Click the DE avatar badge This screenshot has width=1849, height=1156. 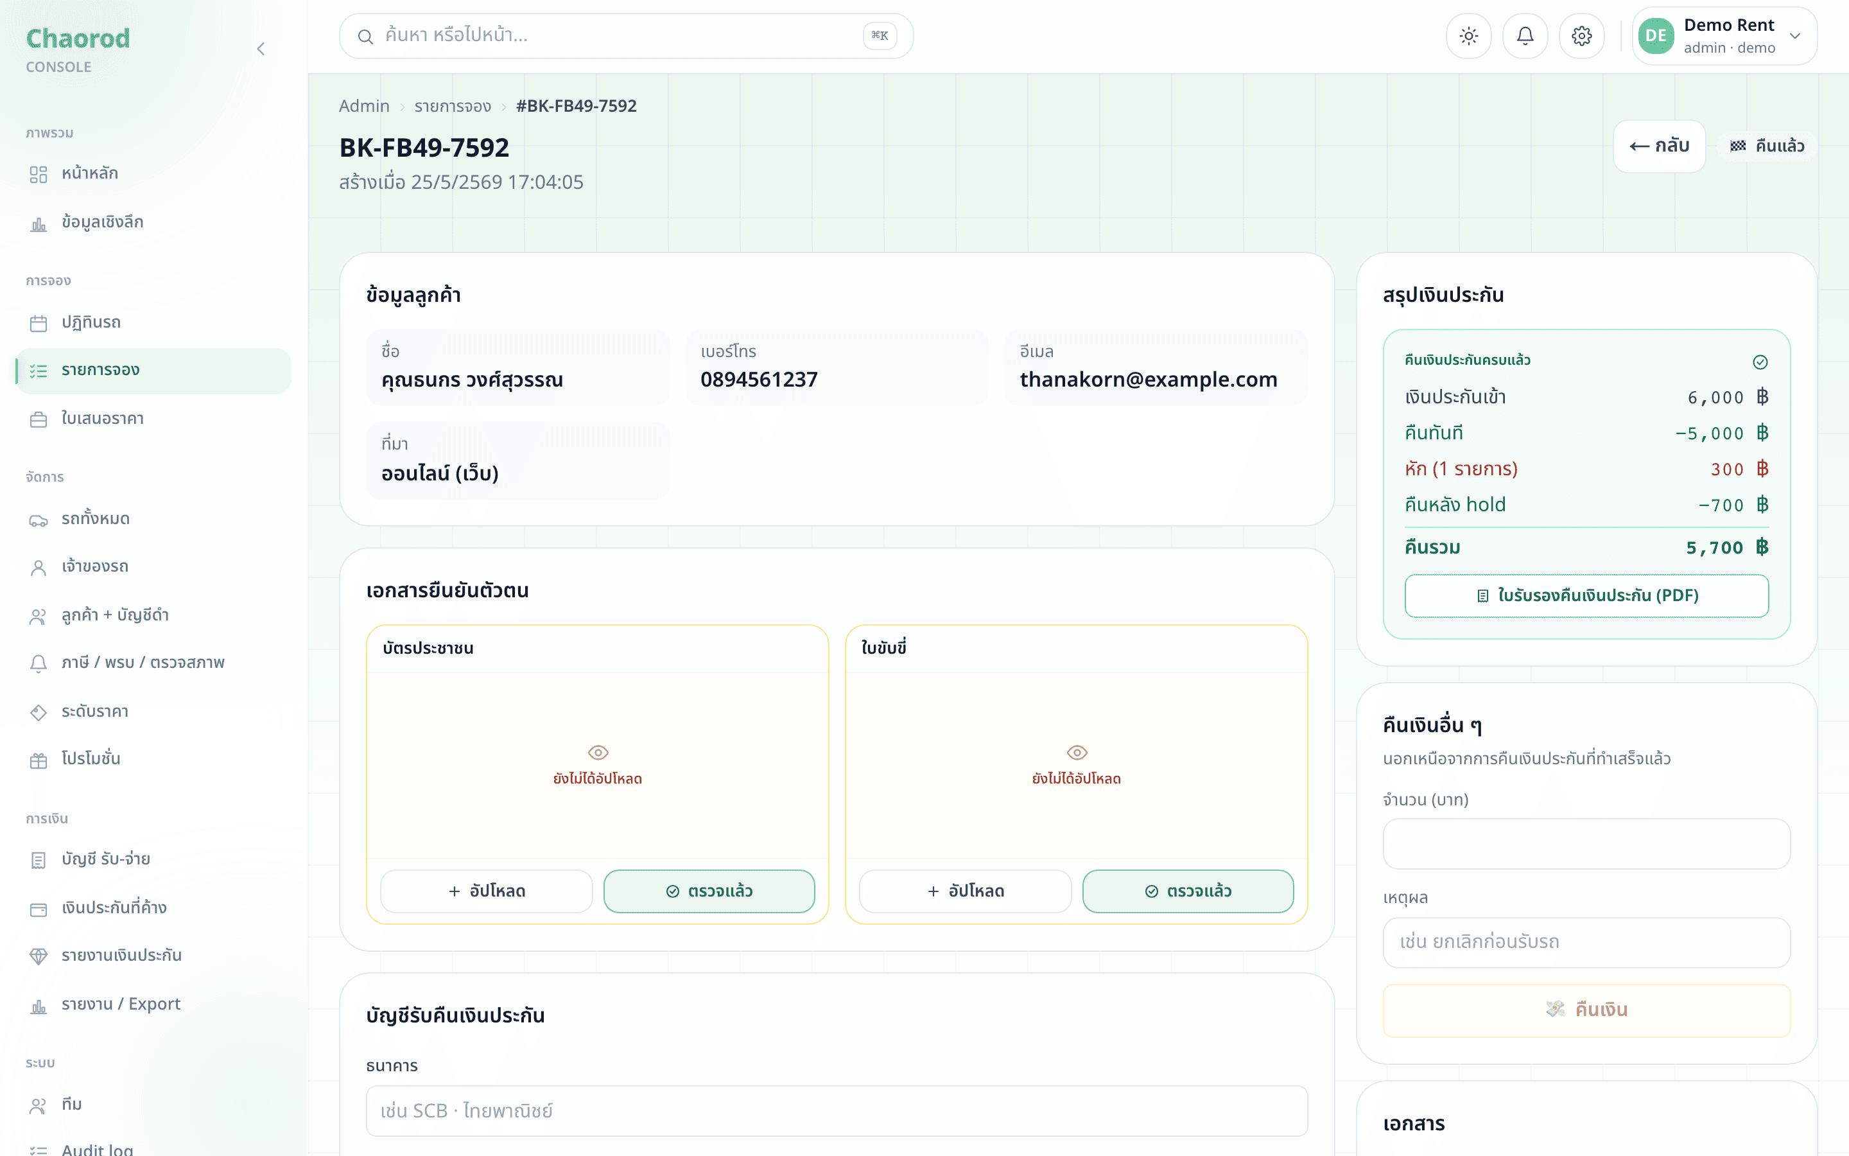click(x=1656, y=36)
